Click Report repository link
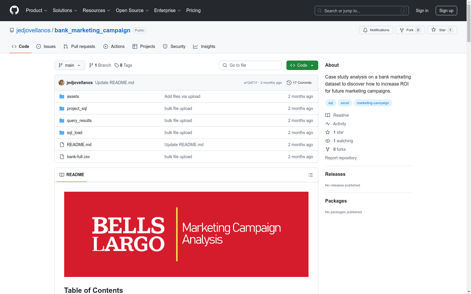This screenshot has width=471, height=294. click(341, 158)
